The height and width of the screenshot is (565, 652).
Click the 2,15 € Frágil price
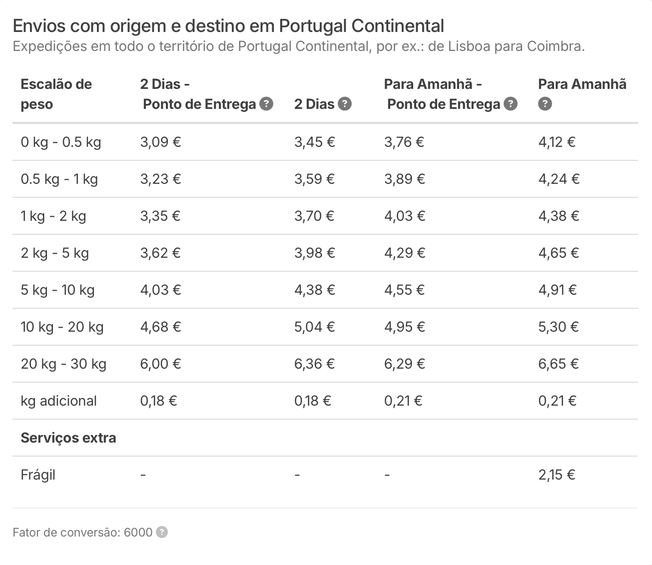pos(557,475)
